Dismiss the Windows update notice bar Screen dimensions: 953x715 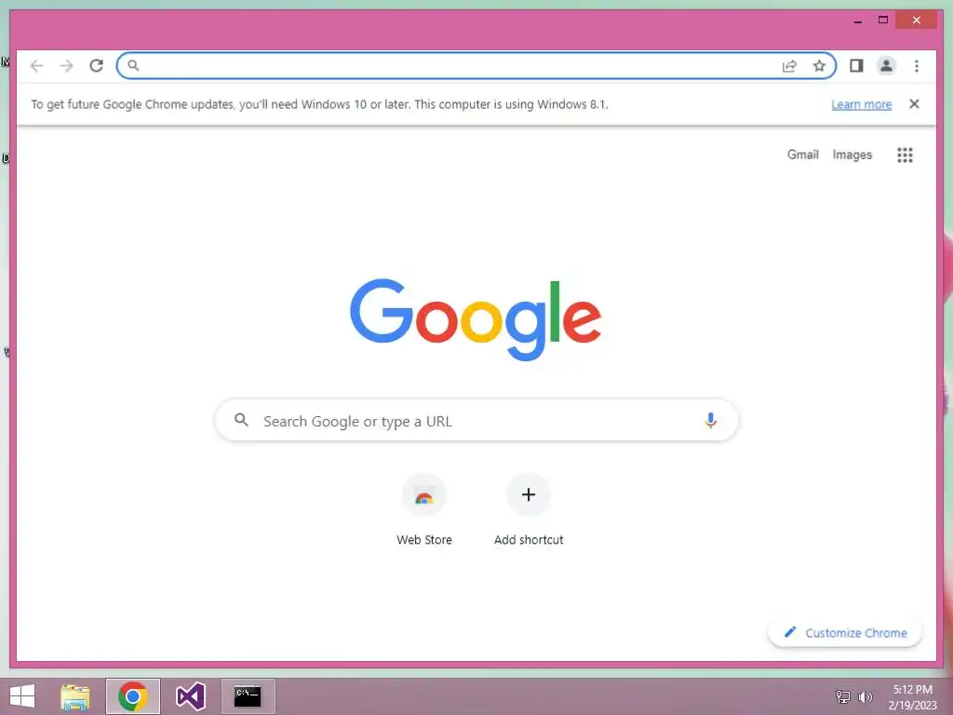[914, 104]
